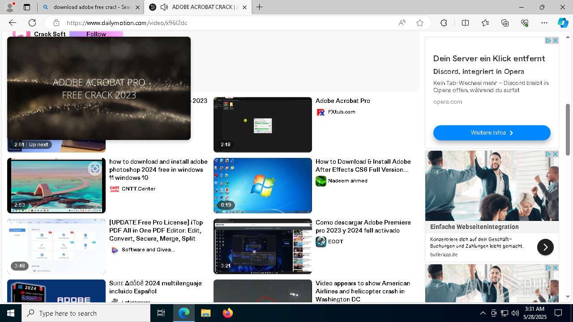
Task: Open the FXtub.com channel avatar
Action: 321,112
